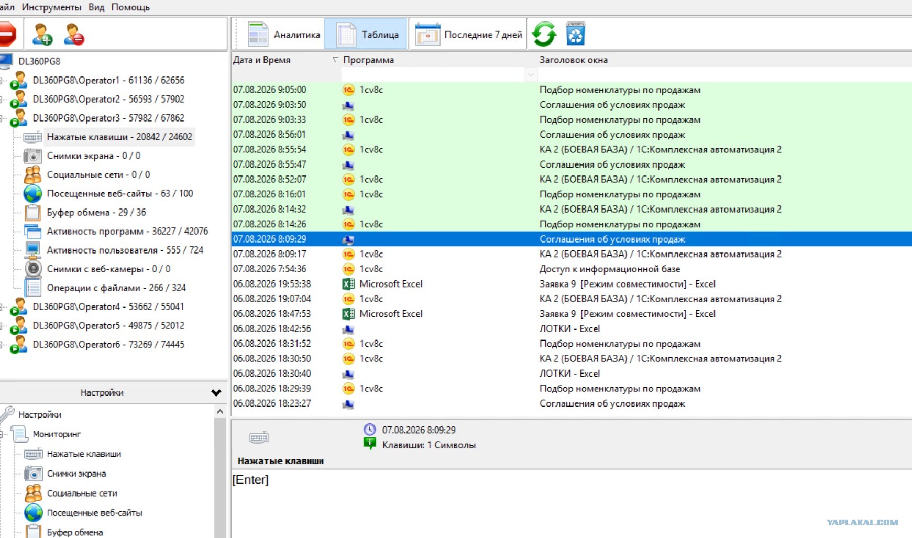Open Снимки экрана in settings tree
Viewport: 912px width, 538px height.
[x=76, y=474]
